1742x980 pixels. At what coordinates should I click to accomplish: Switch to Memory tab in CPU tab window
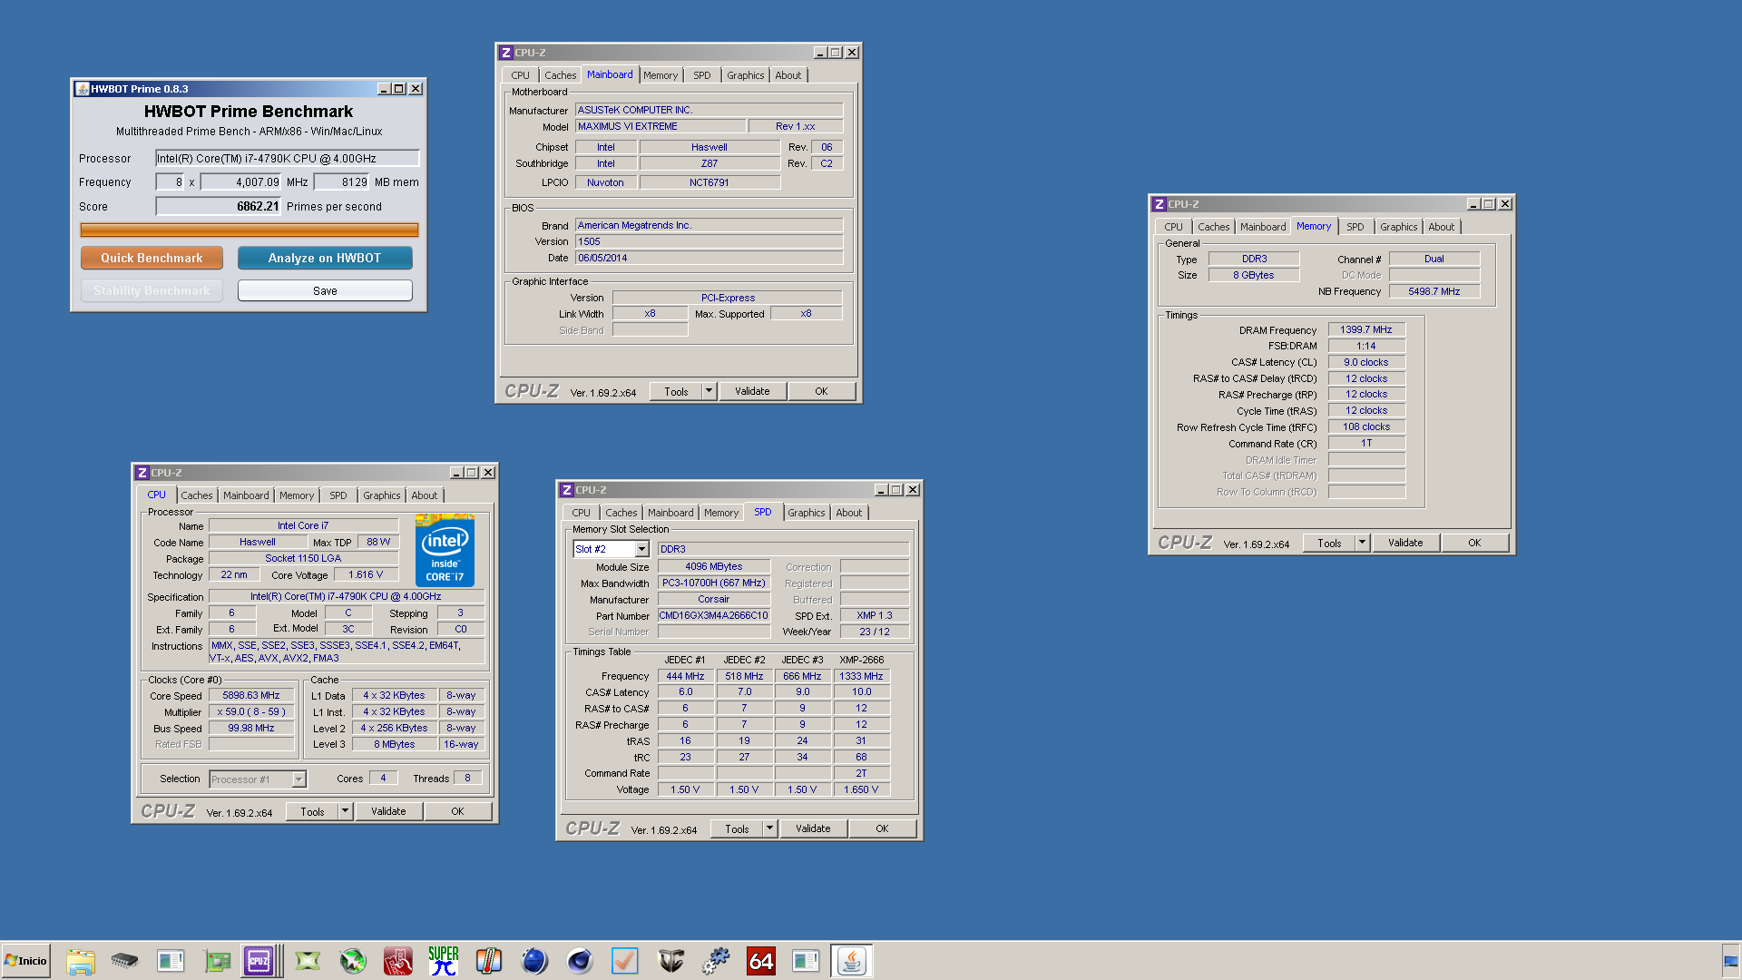(297, 495)
